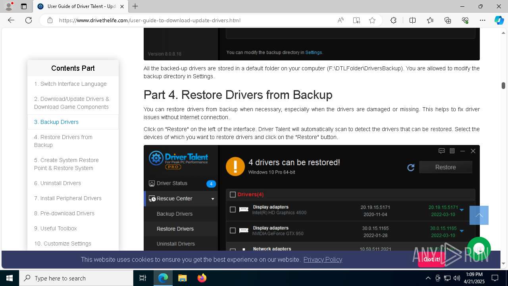This screenshot has height=286, width=508.
Task: Open clock and date flyout
Action: [474, 278]
